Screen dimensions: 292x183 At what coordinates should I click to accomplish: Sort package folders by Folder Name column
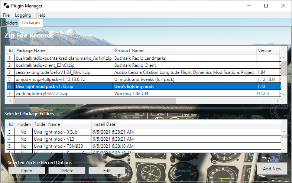(62, 124)
